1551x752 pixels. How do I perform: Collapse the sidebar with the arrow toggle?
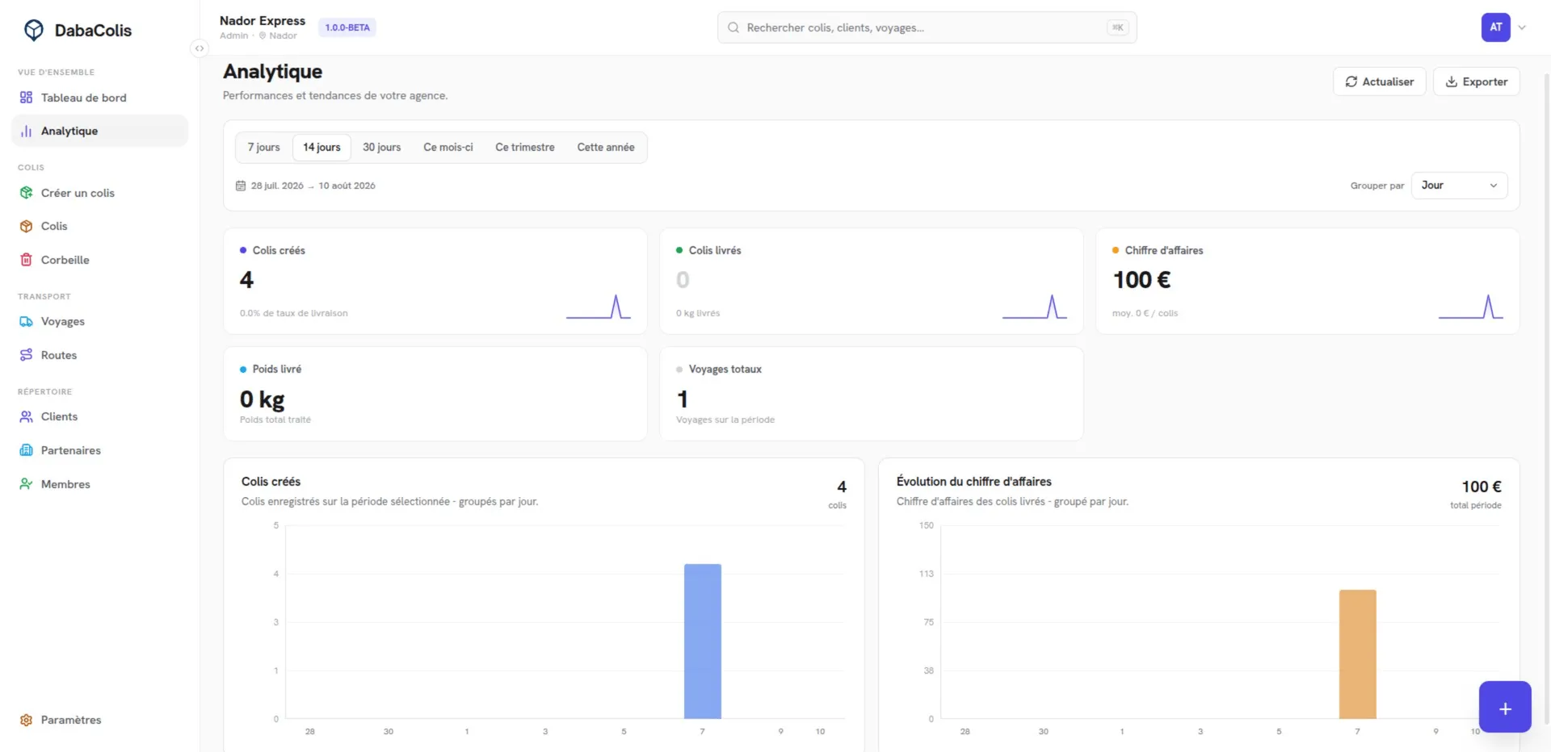tap(199, 48)
